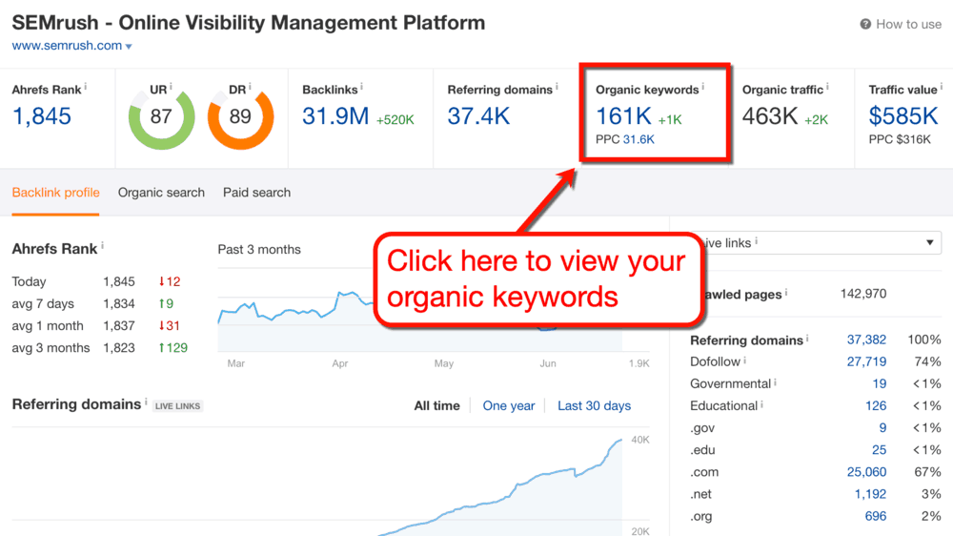Click the info icon beside Crawled pages
The width and height of the screenshot is (953, 536).
[786, 292]
